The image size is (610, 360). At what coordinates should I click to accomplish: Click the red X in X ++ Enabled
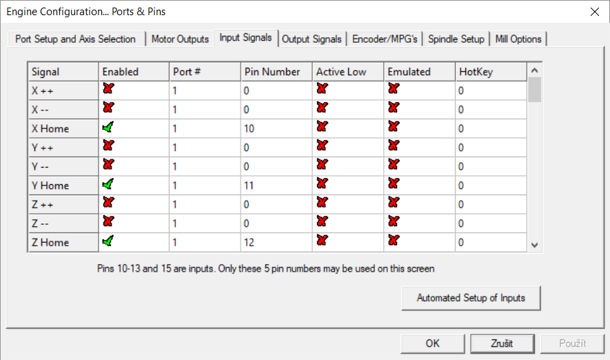108,88
